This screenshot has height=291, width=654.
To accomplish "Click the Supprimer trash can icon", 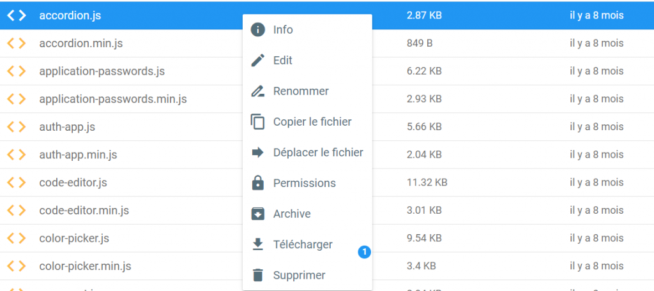I will click(258, 275).
